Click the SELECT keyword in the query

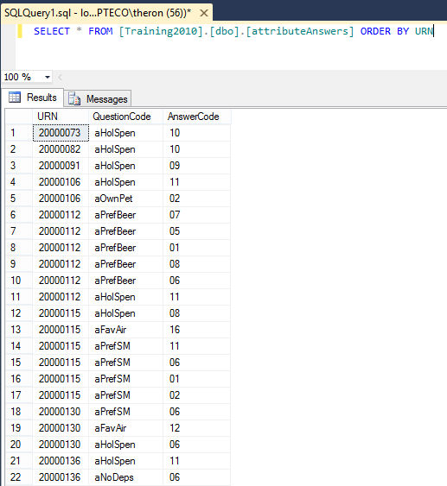point(52,31)
